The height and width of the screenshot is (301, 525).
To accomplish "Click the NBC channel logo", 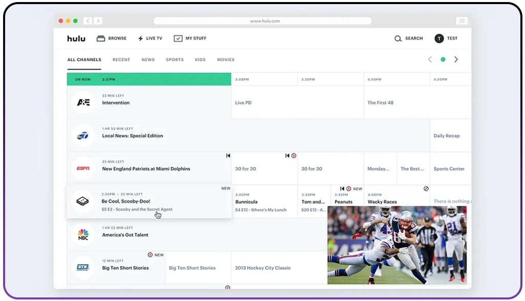I will click(x=83, y=235).
